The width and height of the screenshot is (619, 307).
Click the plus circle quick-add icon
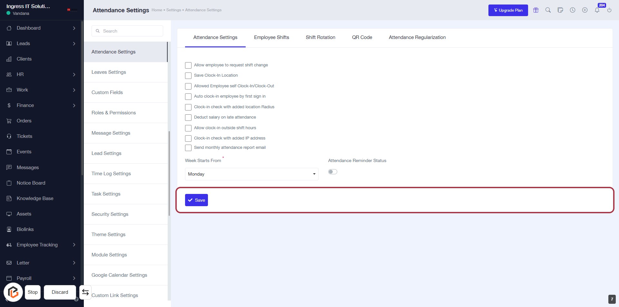pyautogui.click(x=585, y=10)
